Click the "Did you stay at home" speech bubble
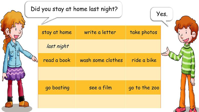The height and width of the screenshot is (112, 199). [x=74, y=10]
